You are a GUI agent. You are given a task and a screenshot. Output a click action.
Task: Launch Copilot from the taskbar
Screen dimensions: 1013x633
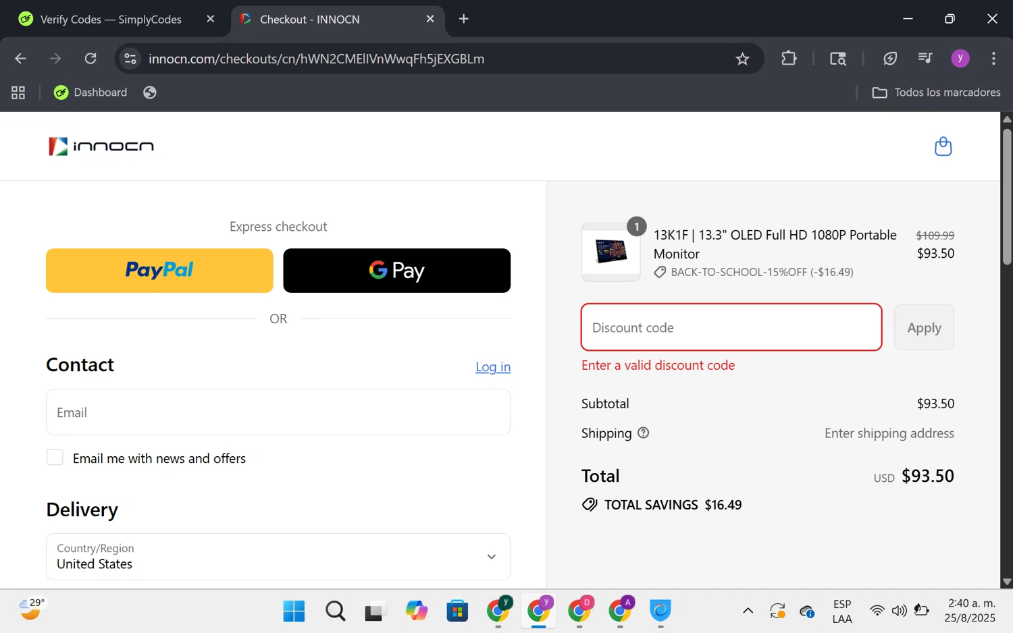tap(417, 611)
